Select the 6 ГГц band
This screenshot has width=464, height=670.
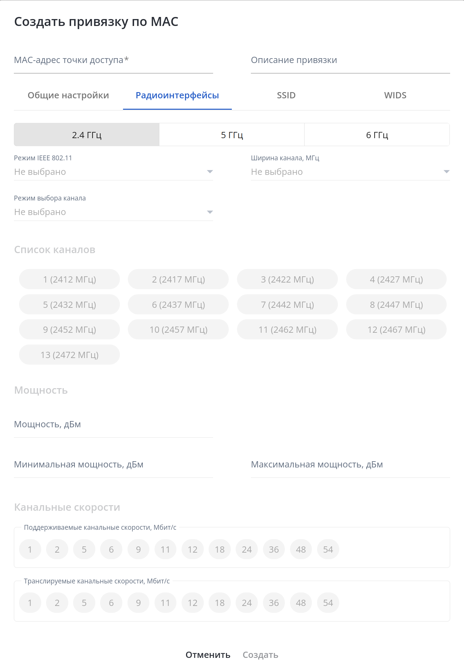point(377,135)
